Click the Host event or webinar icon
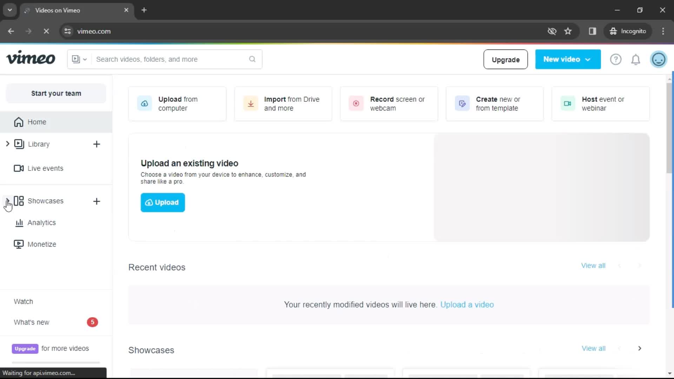The width and height of the screenshot is (674, 379). [x=567, y=103]
